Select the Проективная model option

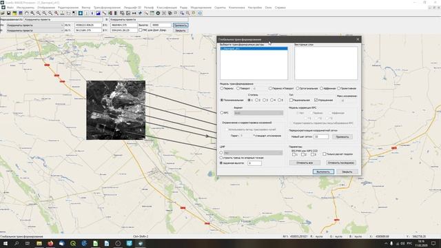tap(339, 88)
